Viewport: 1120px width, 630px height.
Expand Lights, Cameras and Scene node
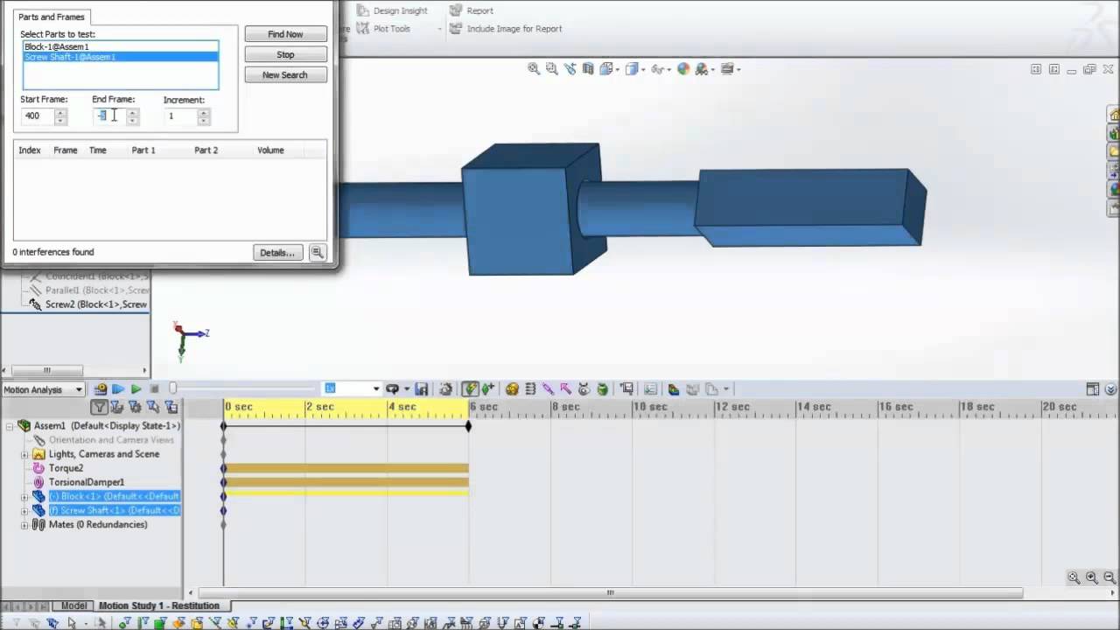(24, 454)
